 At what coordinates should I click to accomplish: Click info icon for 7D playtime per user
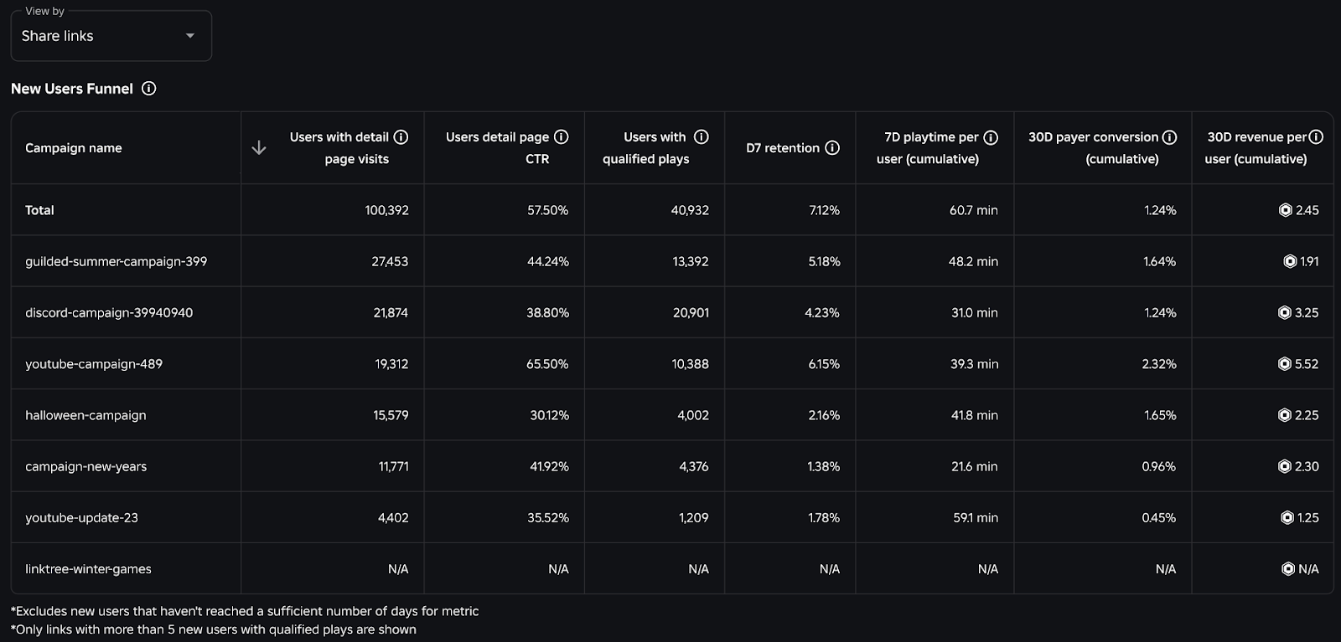pyautogui.click(x=991, y=137)
